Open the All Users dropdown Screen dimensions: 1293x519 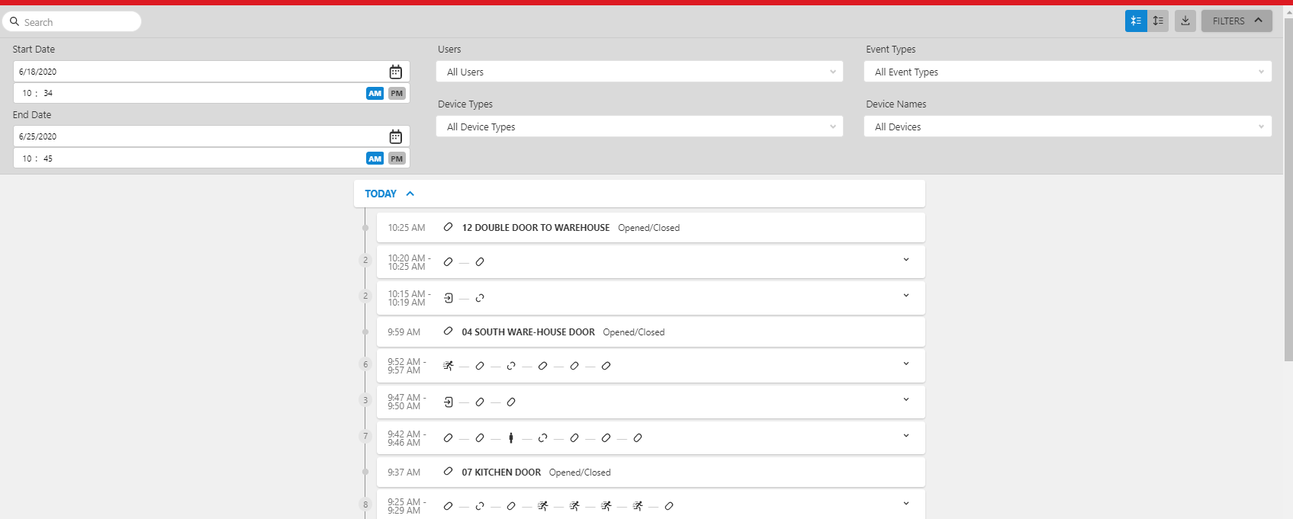point(639,72)
